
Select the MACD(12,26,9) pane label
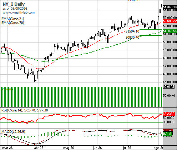point(13,131)
